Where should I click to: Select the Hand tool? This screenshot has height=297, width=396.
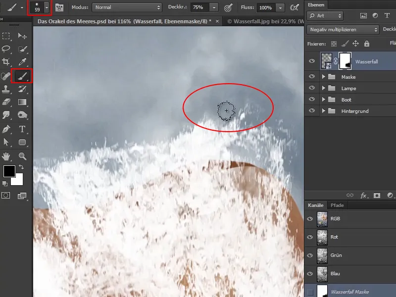coord(6,156)
